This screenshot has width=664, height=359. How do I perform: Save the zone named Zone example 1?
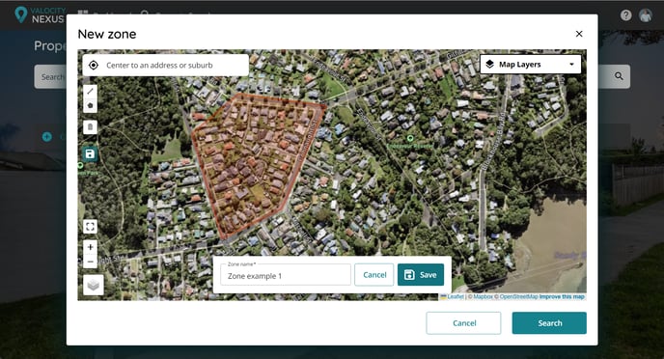pyautogui.click(x=421, y=275)
